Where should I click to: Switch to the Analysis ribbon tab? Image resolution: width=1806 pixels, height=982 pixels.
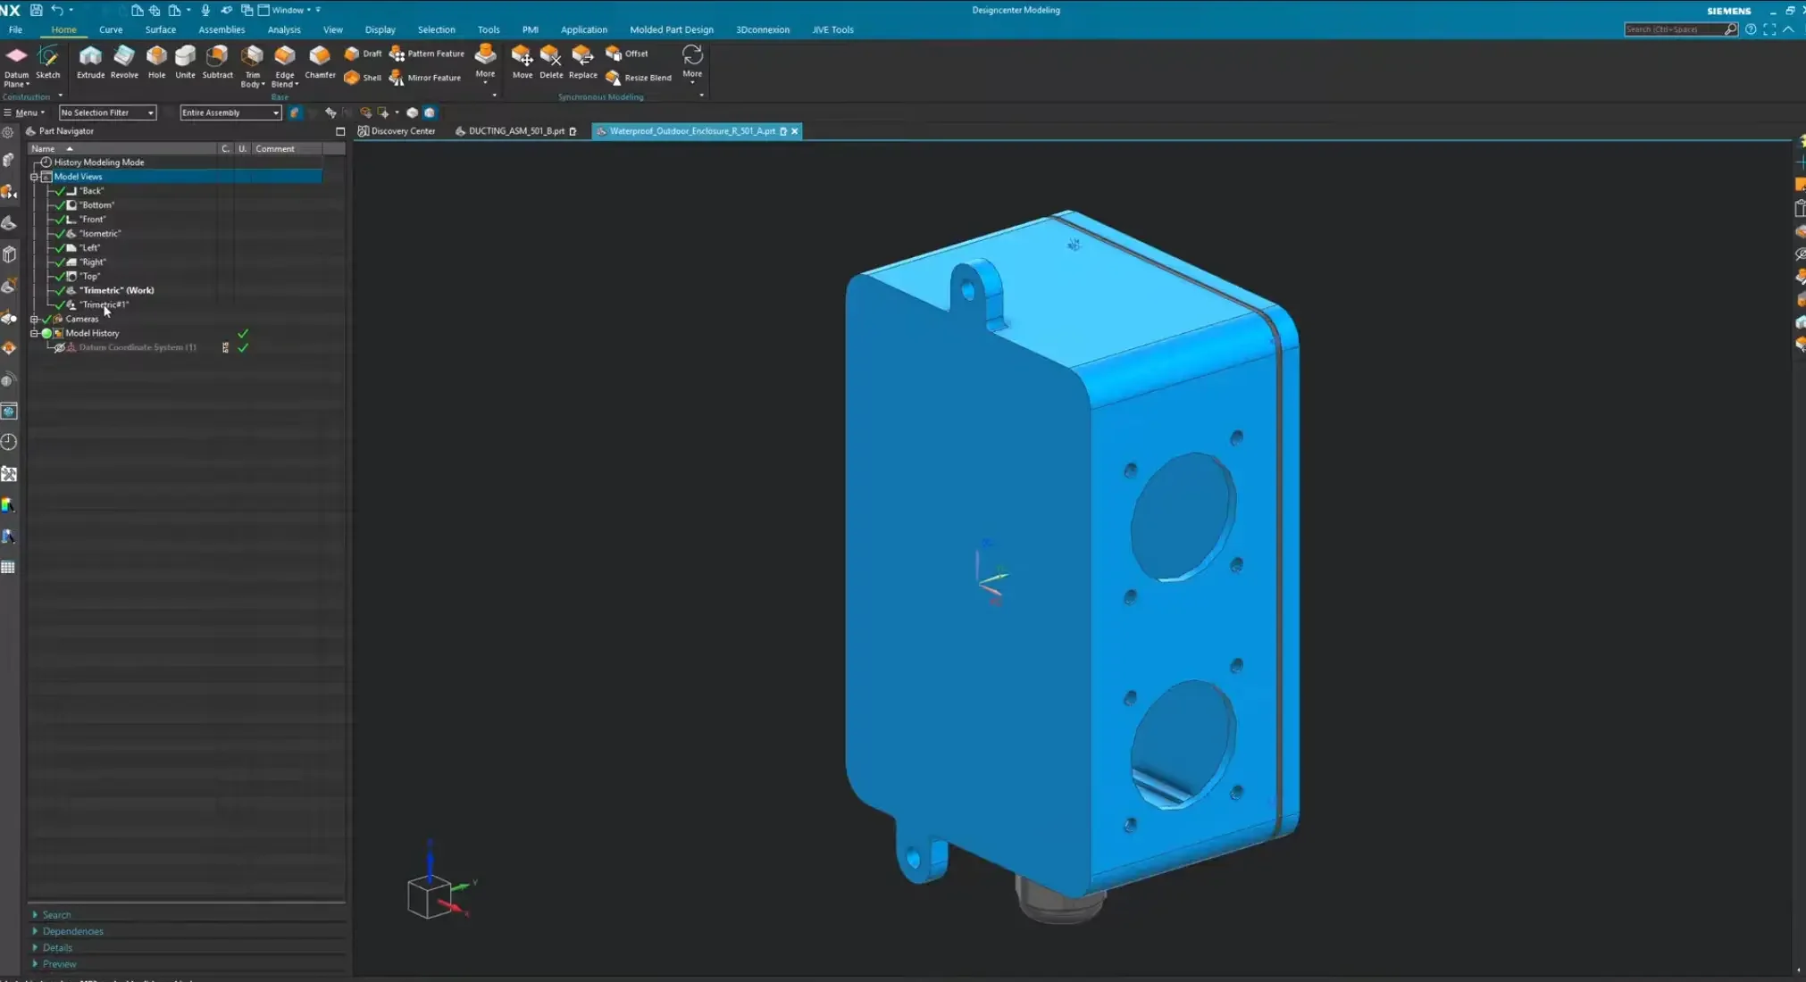tap(284, 29)
